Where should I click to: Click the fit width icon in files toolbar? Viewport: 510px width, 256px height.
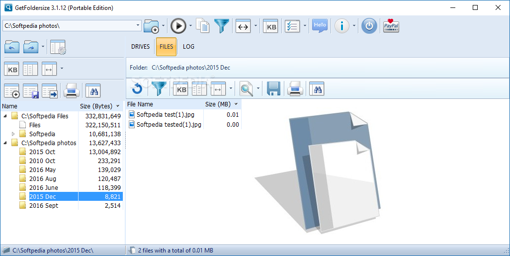coord(218,88)
